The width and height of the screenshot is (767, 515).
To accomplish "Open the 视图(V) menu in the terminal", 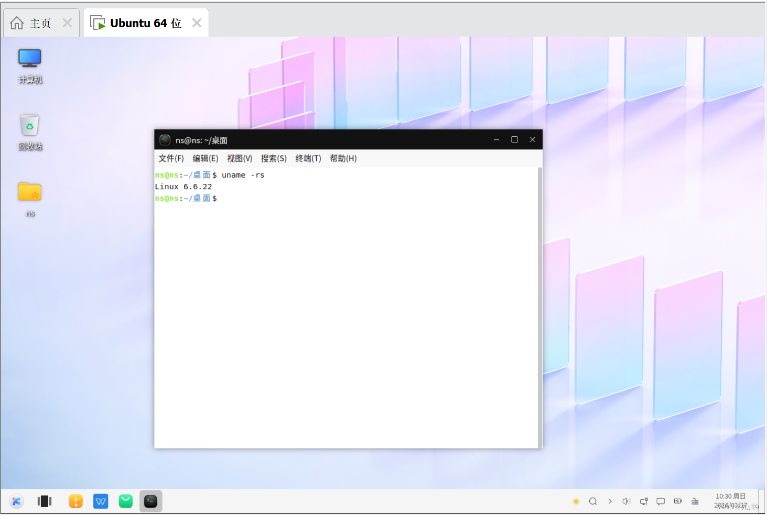I will tap(240, 158).
